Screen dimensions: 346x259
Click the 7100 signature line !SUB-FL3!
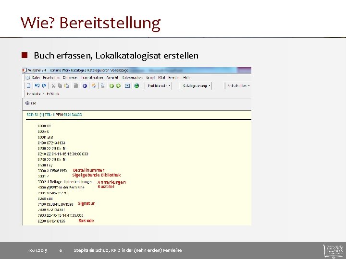coord(55,204)
